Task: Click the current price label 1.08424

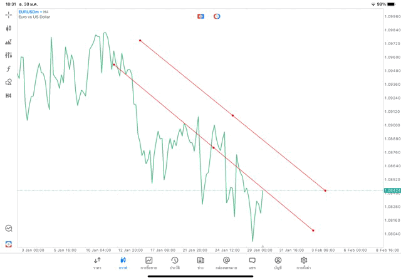Action: pos(391,190)
